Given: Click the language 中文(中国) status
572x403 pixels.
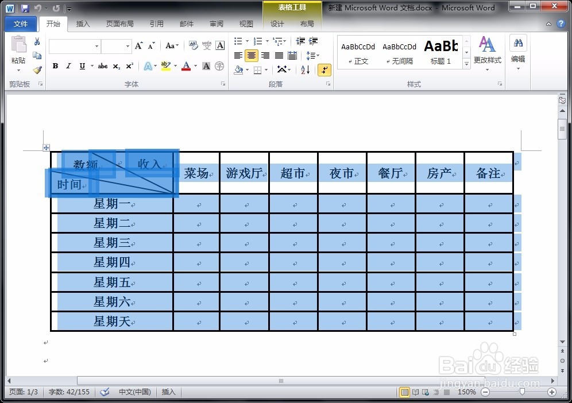Looking at the screenshot, I should pos(134,392).
